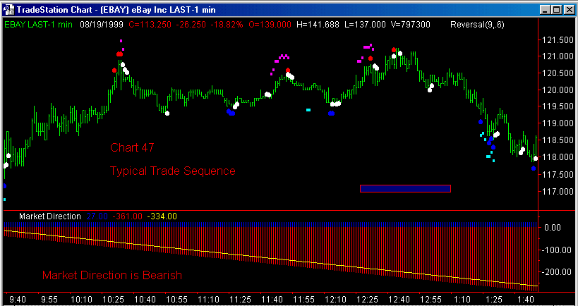The image size is (578, 306).
Task: Click the 'EBAY LAST-1 min' symbol label
Action: pyautogui.click(x=39, y=25)
